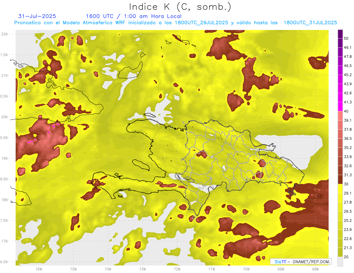Select the colorbar value "30"
The image size is (354, 273).
pyautogui.click(x=346, y=184)
